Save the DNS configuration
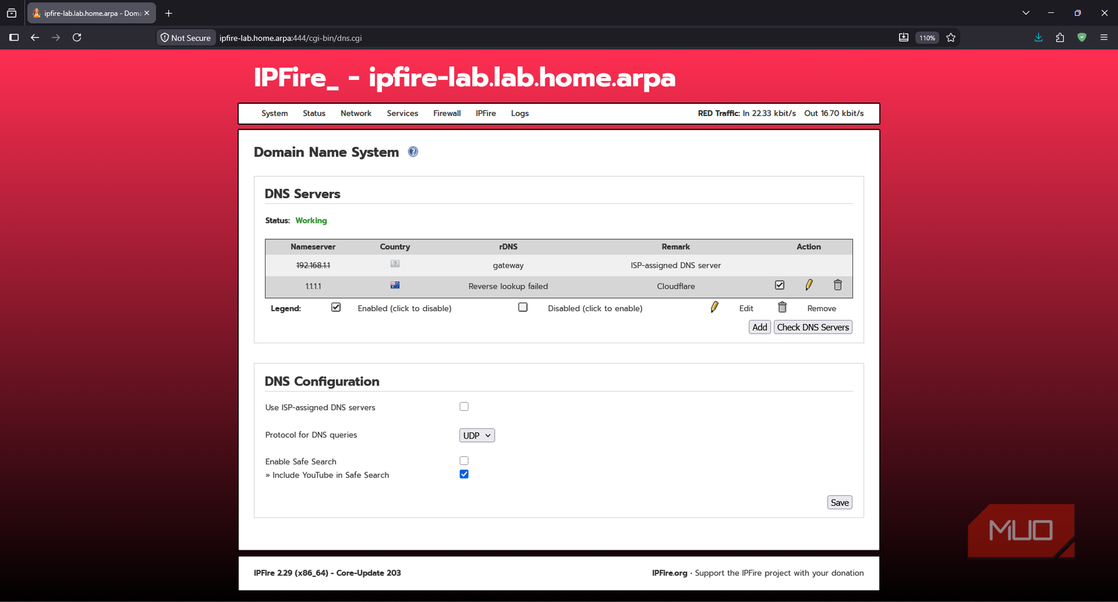The width and height of the screenshot is (1118, 602). point(840,502)
